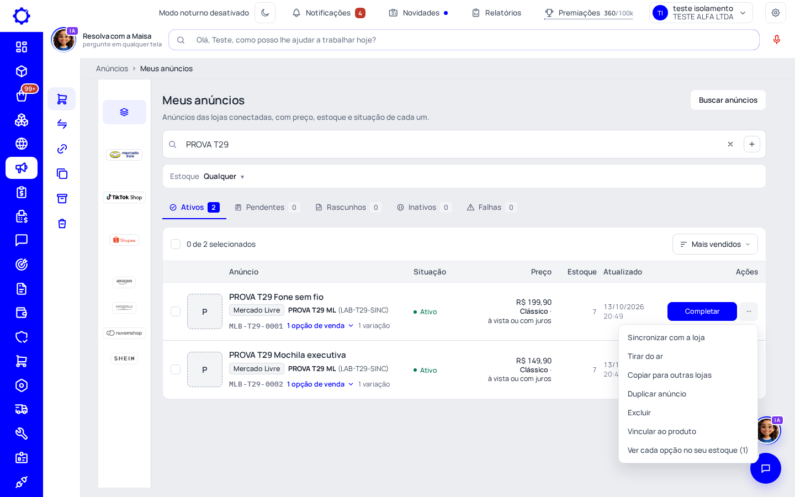
Task: Select megaphone Anúncios icon in sidebar
Action: 22,168
